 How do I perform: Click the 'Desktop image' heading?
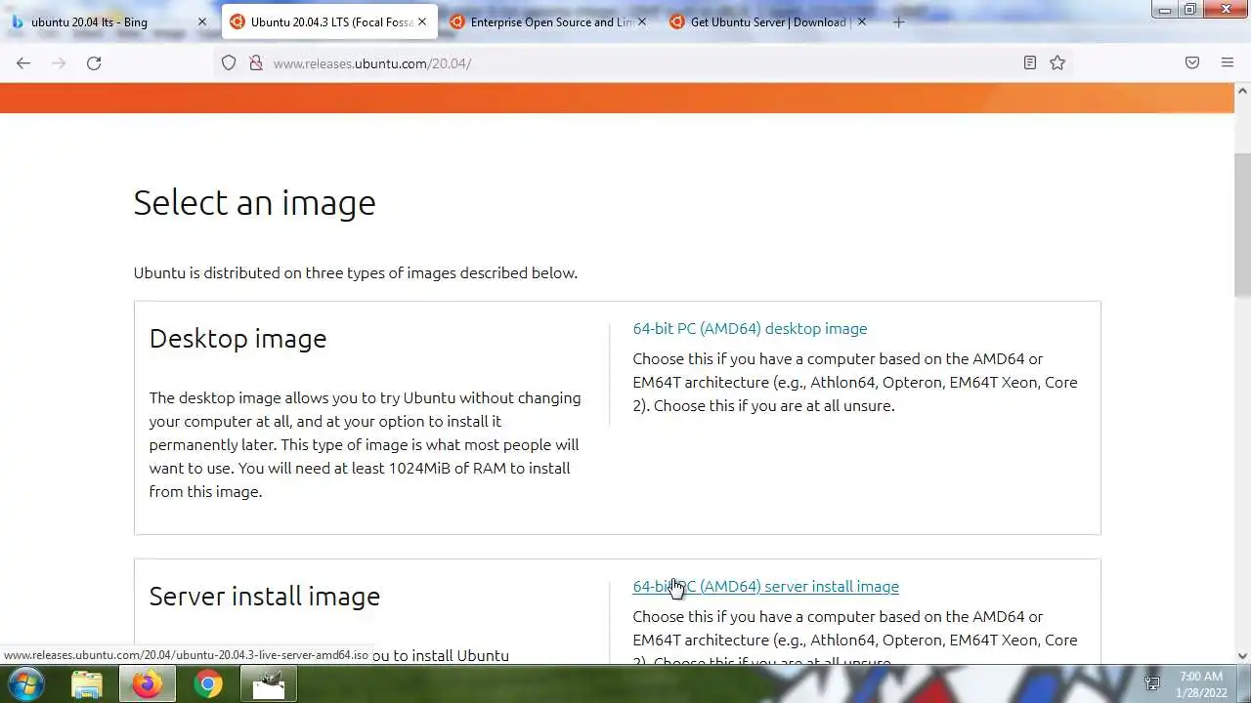(237, 338)
